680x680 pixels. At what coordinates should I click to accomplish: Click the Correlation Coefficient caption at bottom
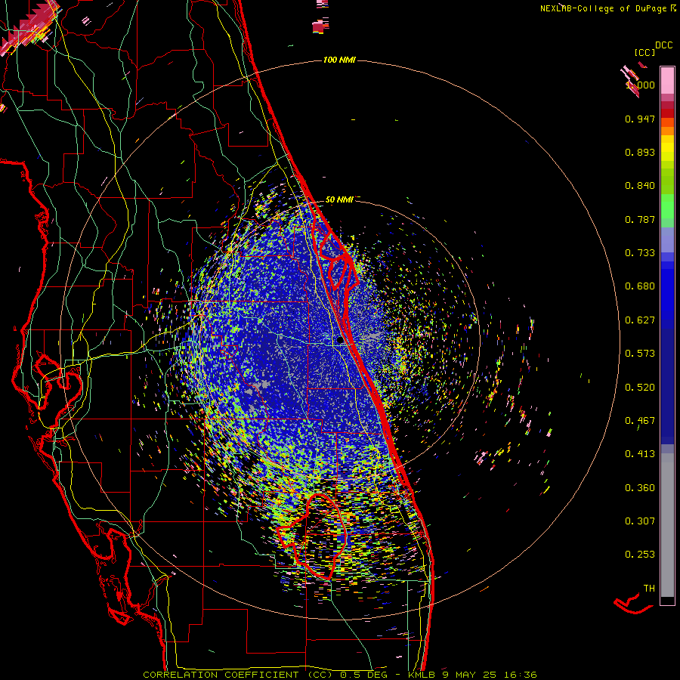pos(340,675)
